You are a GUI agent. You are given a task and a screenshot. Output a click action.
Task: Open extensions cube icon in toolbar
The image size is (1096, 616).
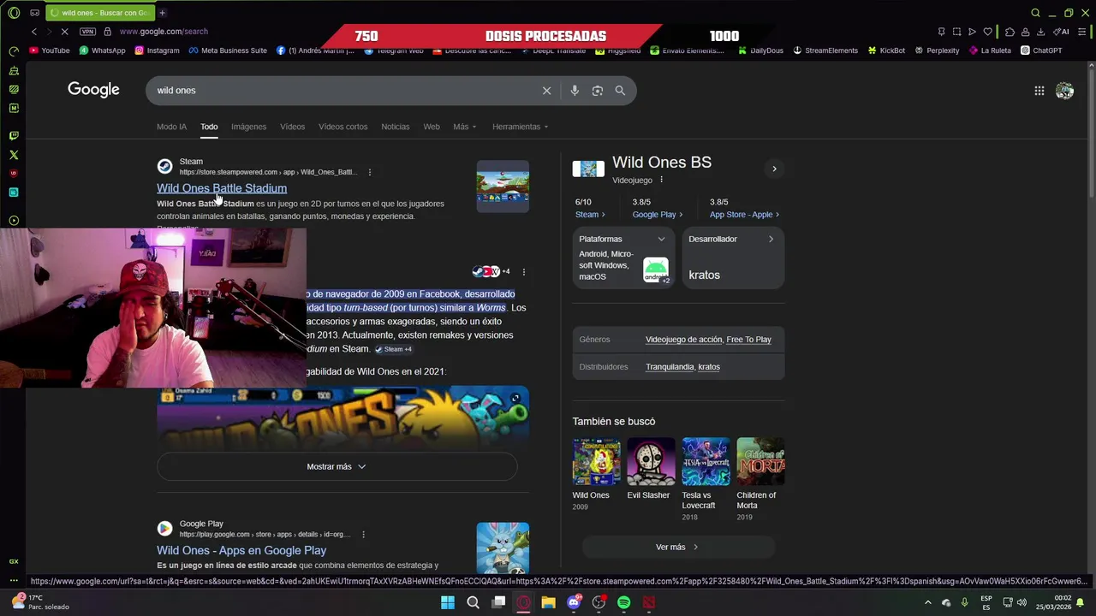click(x=1010, y=32)
